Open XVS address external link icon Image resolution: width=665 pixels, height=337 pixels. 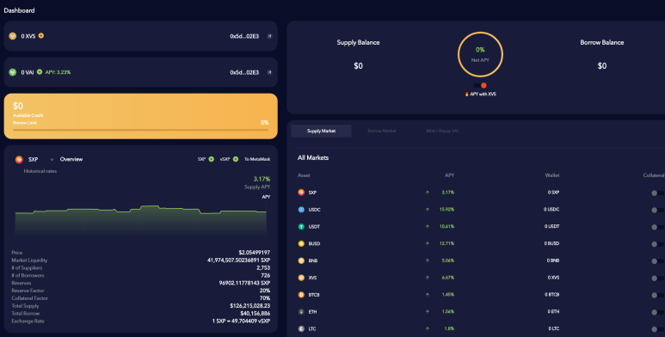point(269,36)
